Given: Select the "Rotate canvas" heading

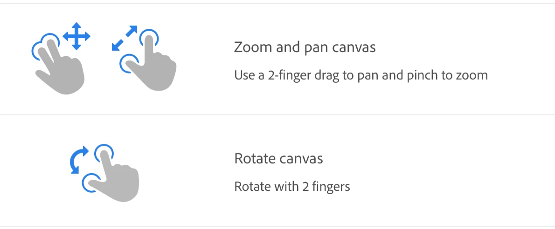Looking at the screenshot, I should pos(278,159).
